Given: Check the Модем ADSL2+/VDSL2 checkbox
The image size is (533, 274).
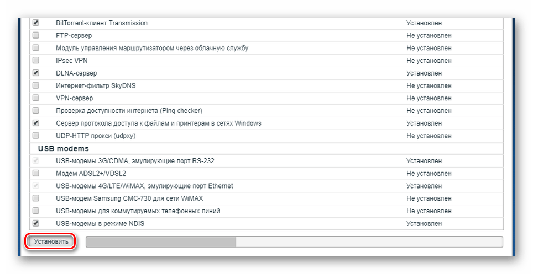Looking at the screenshot, I should (36, 173).
